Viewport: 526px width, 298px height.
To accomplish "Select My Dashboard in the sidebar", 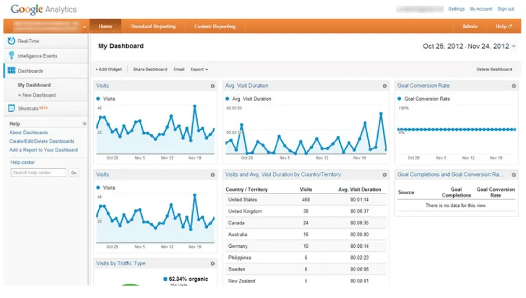I will [x=34, y=85].
